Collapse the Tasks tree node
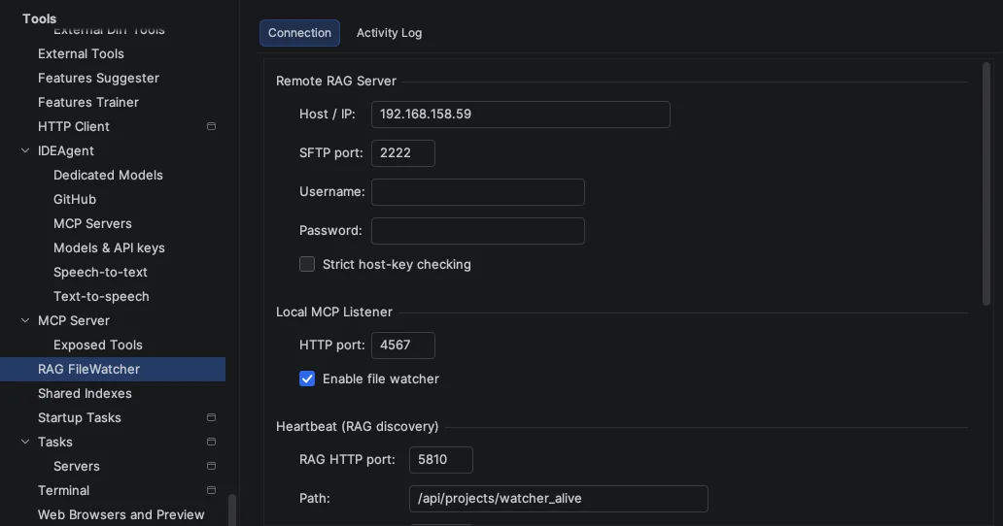Screen dimensions: 1003x526 pyautogui.click(x=25, y=442)
